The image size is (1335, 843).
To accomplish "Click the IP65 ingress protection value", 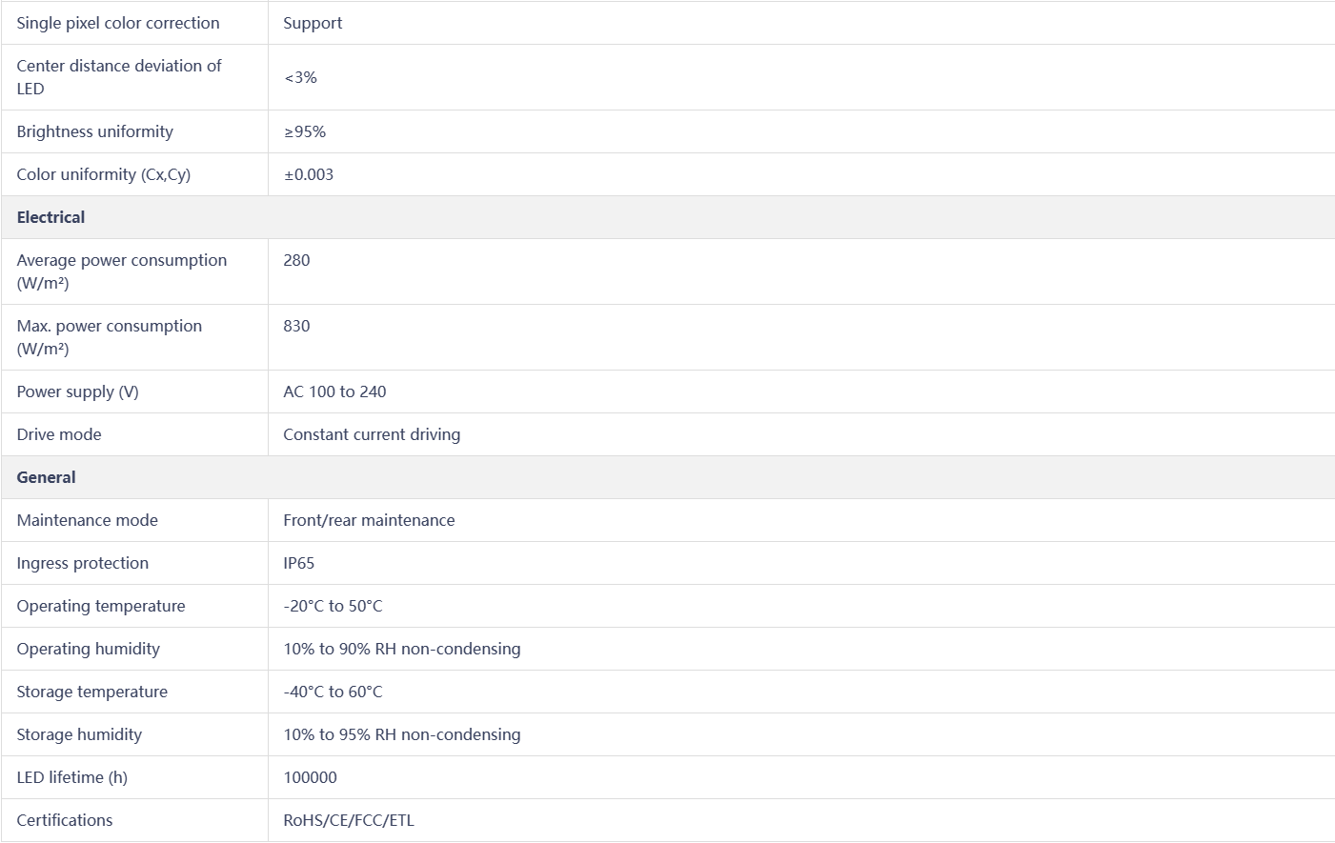I will click(298, 563).
